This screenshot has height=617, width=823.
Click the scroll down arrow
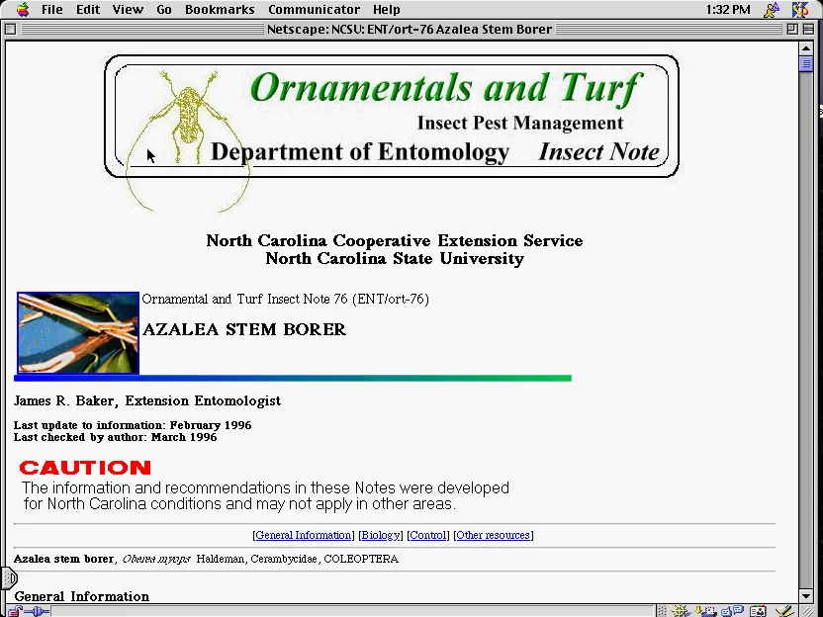806,595
